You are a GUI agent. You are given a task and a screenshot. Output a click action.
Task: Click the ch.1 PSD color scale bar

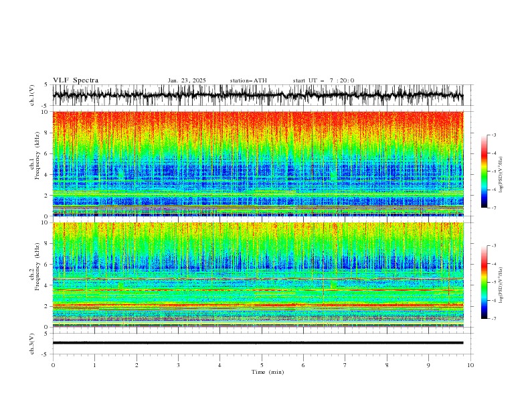(484, 172)
